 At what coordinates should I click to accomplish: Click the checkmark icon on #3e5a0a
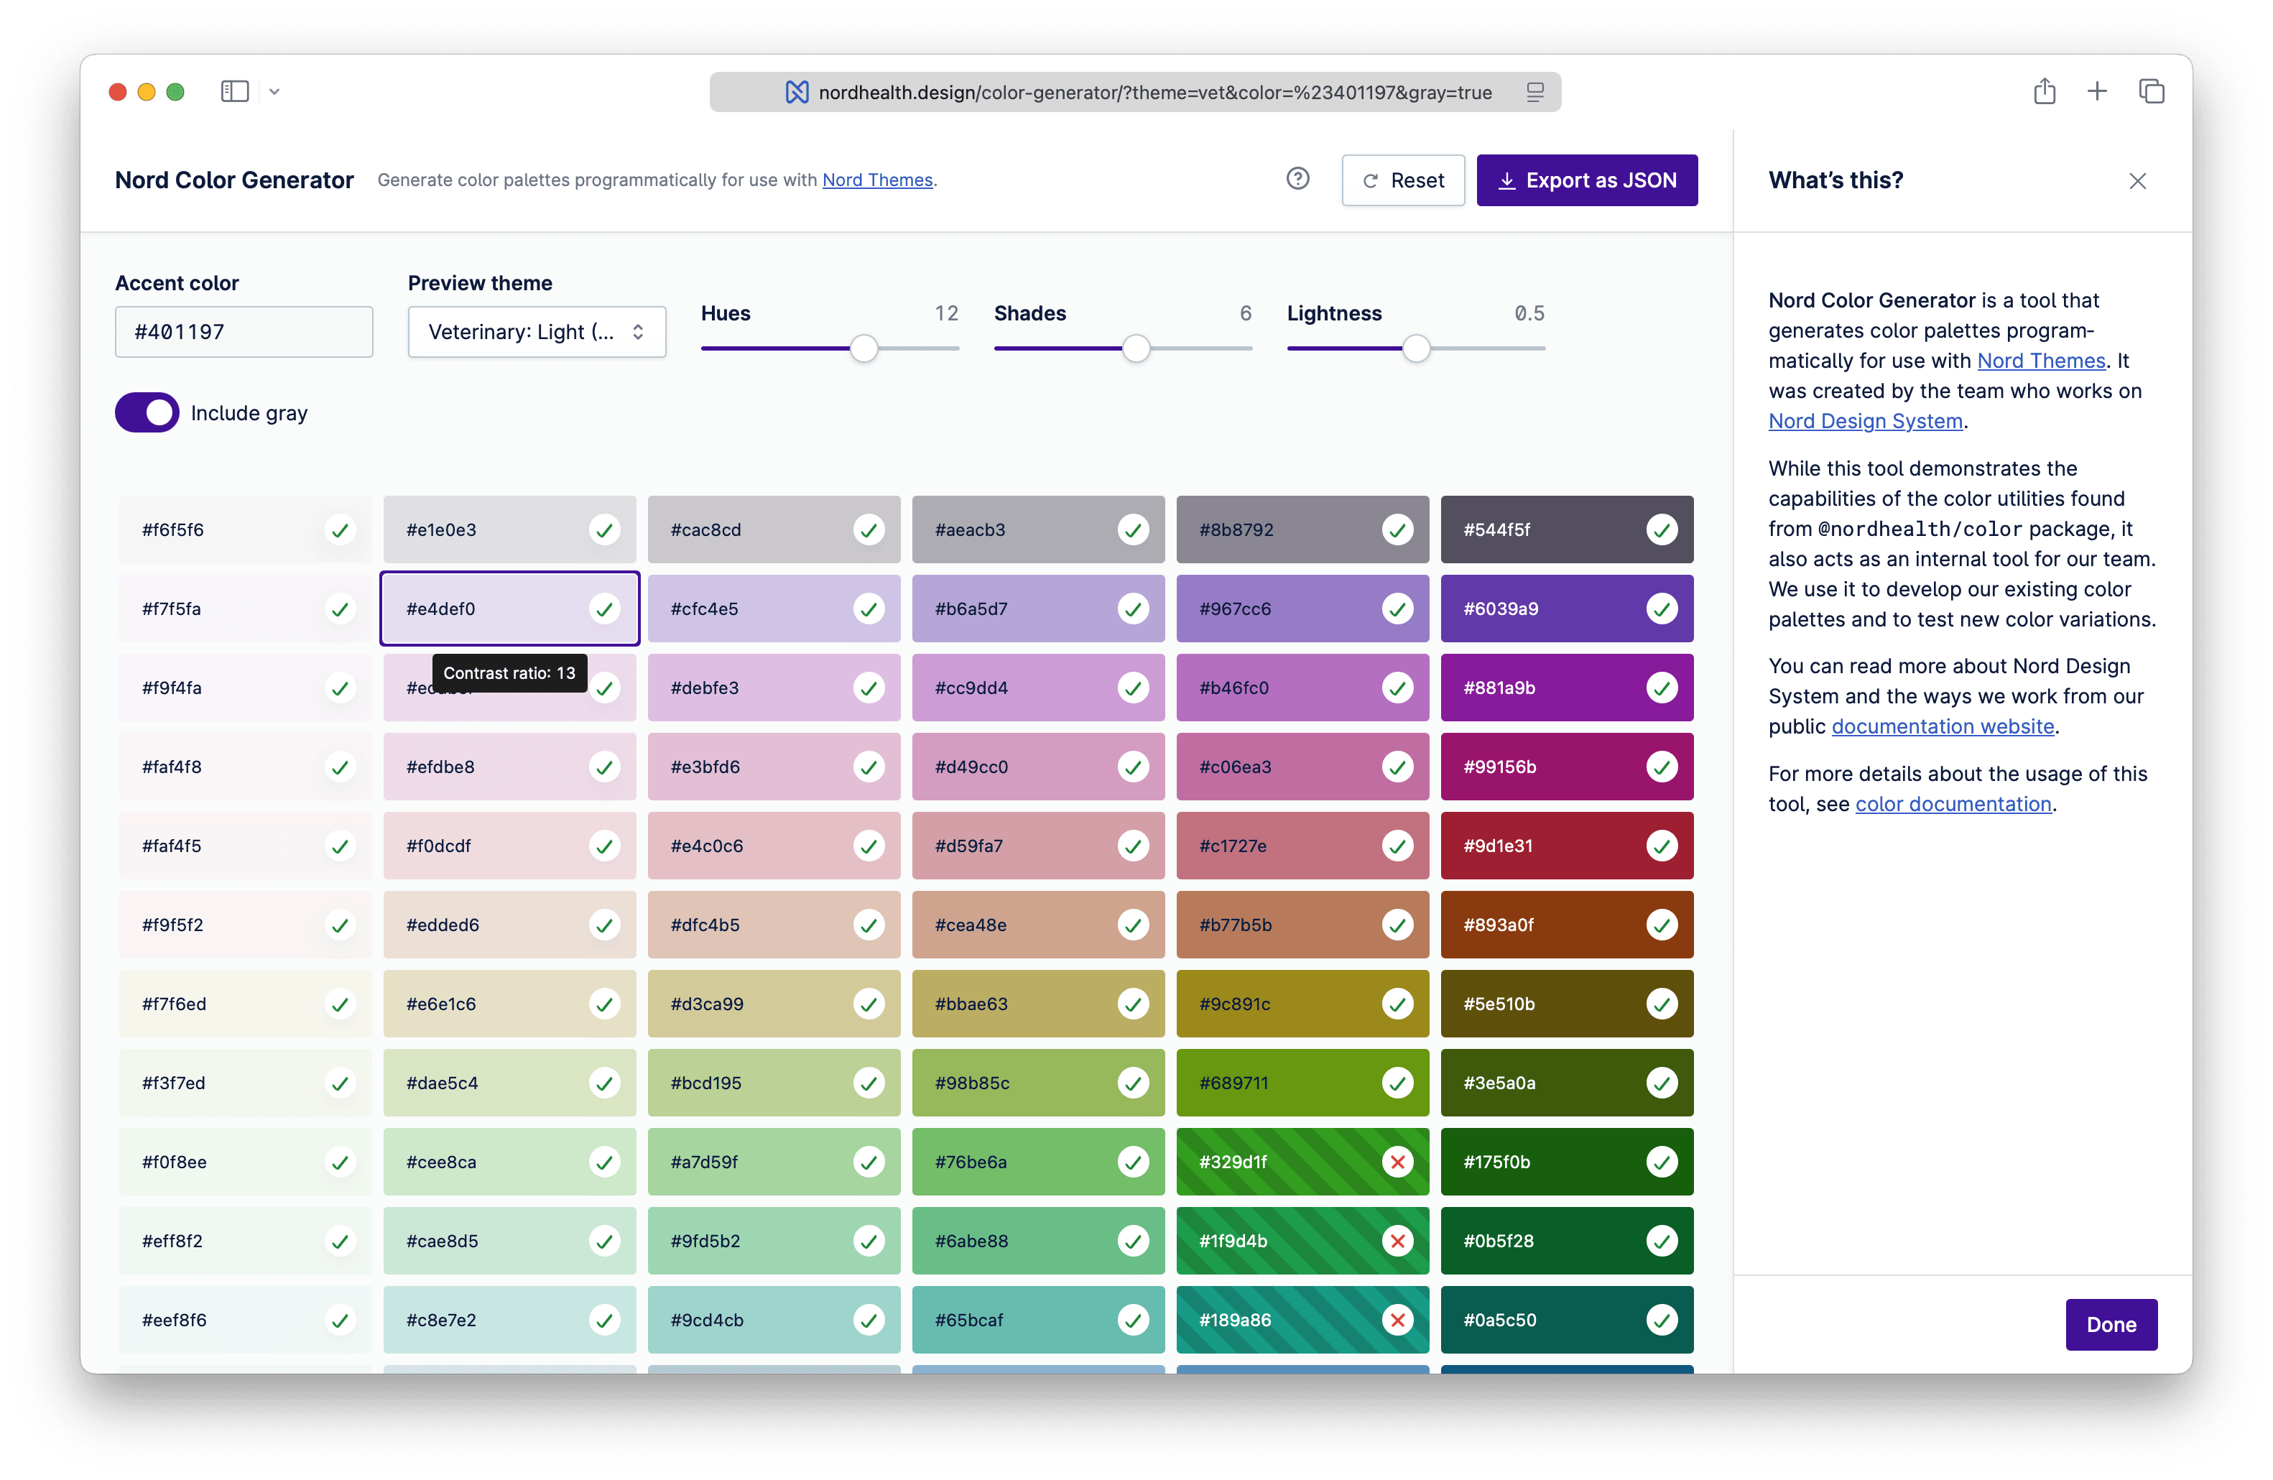pyautogui.click(x=1662, y=1083)
